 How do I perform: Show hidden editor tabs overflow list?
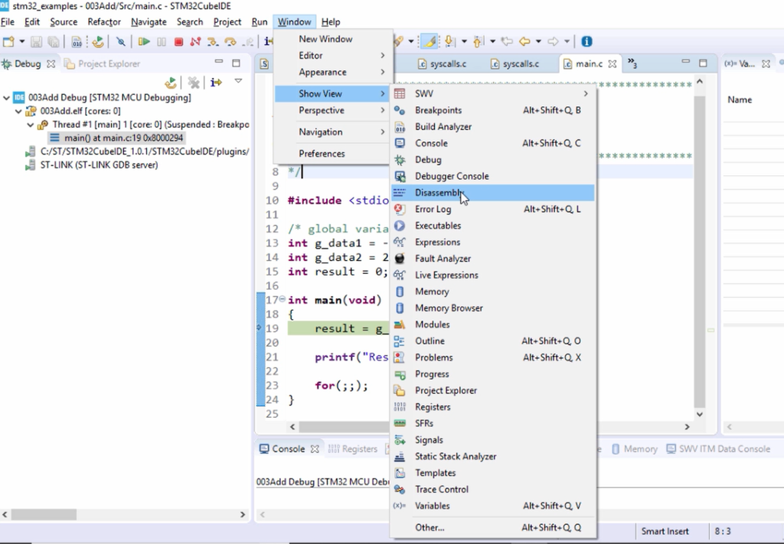(x=632, y=63)
